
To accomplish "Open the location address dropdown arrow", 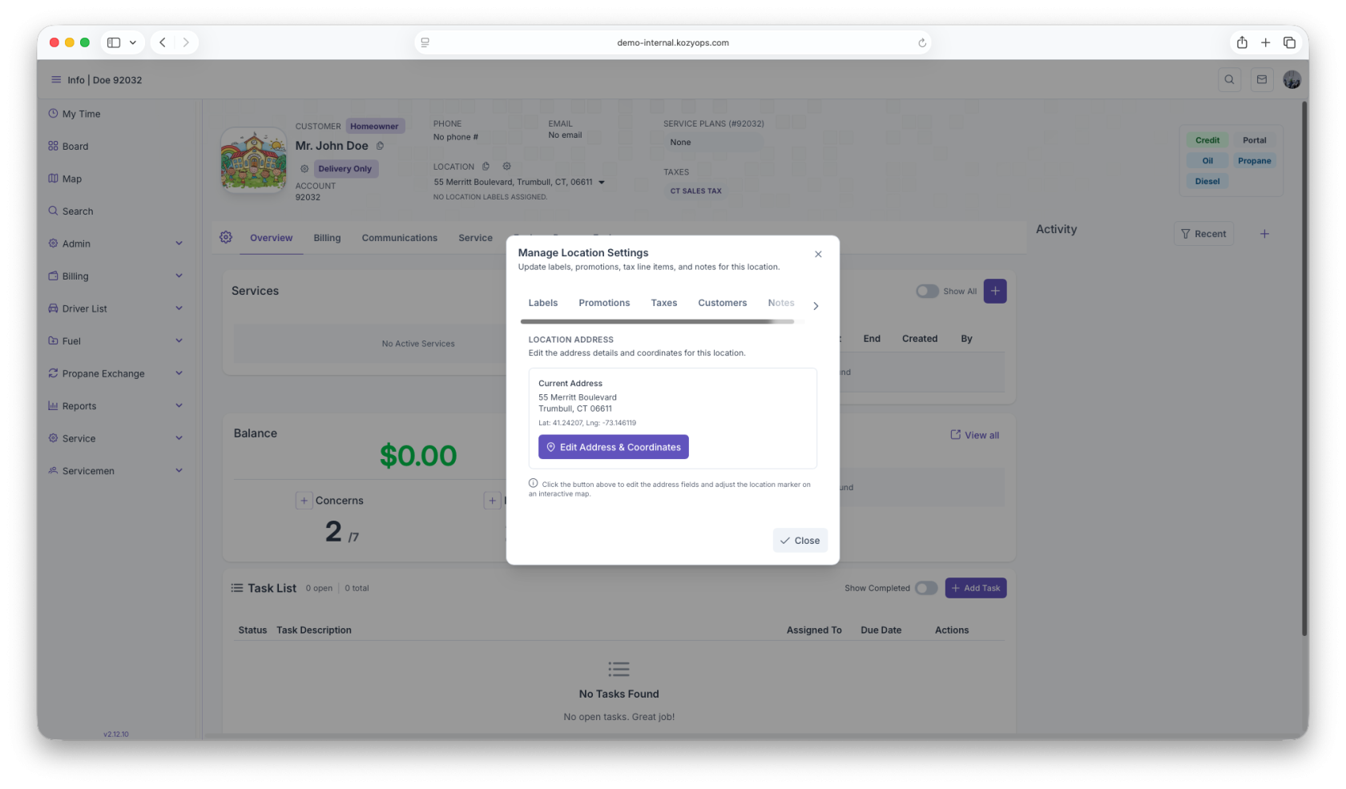I will (x=602, y=183).
